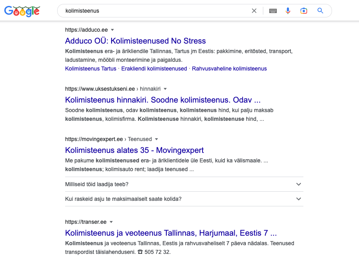Click snippet starting 'Soodne kolimisteenus, odav'
The image size is (359, 263).
169,114
